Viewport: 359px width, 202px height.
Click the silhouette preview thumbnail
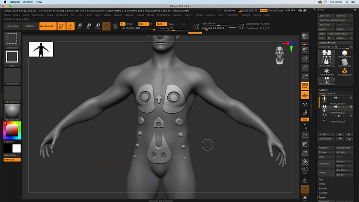pos(41,49)
